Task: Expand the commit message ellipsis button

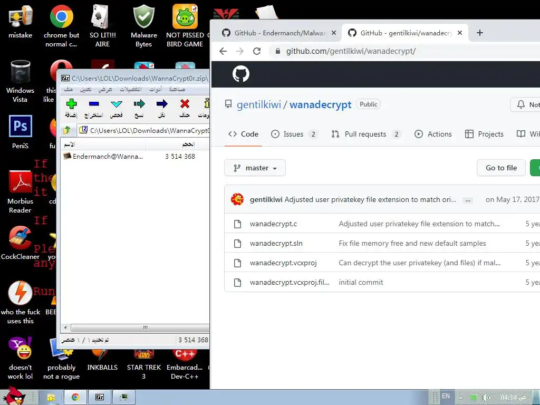Action: 467,200
